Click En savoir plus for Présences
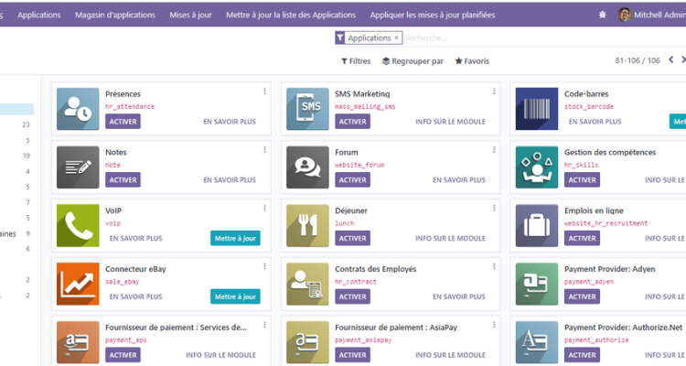The image size is (686, 366). (230, 122)
